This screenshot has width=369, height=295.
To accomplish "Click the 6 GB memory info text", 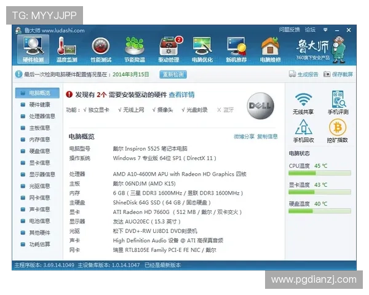I will [178, 193].
